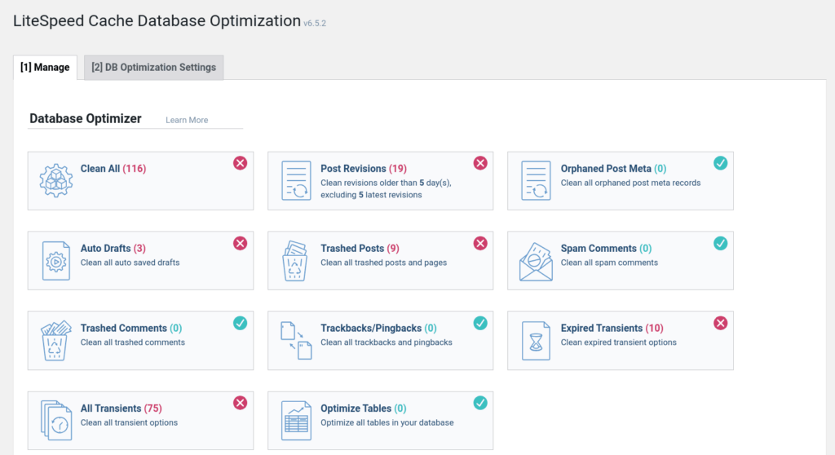Click red X status on All Transients

pos(241,403)
